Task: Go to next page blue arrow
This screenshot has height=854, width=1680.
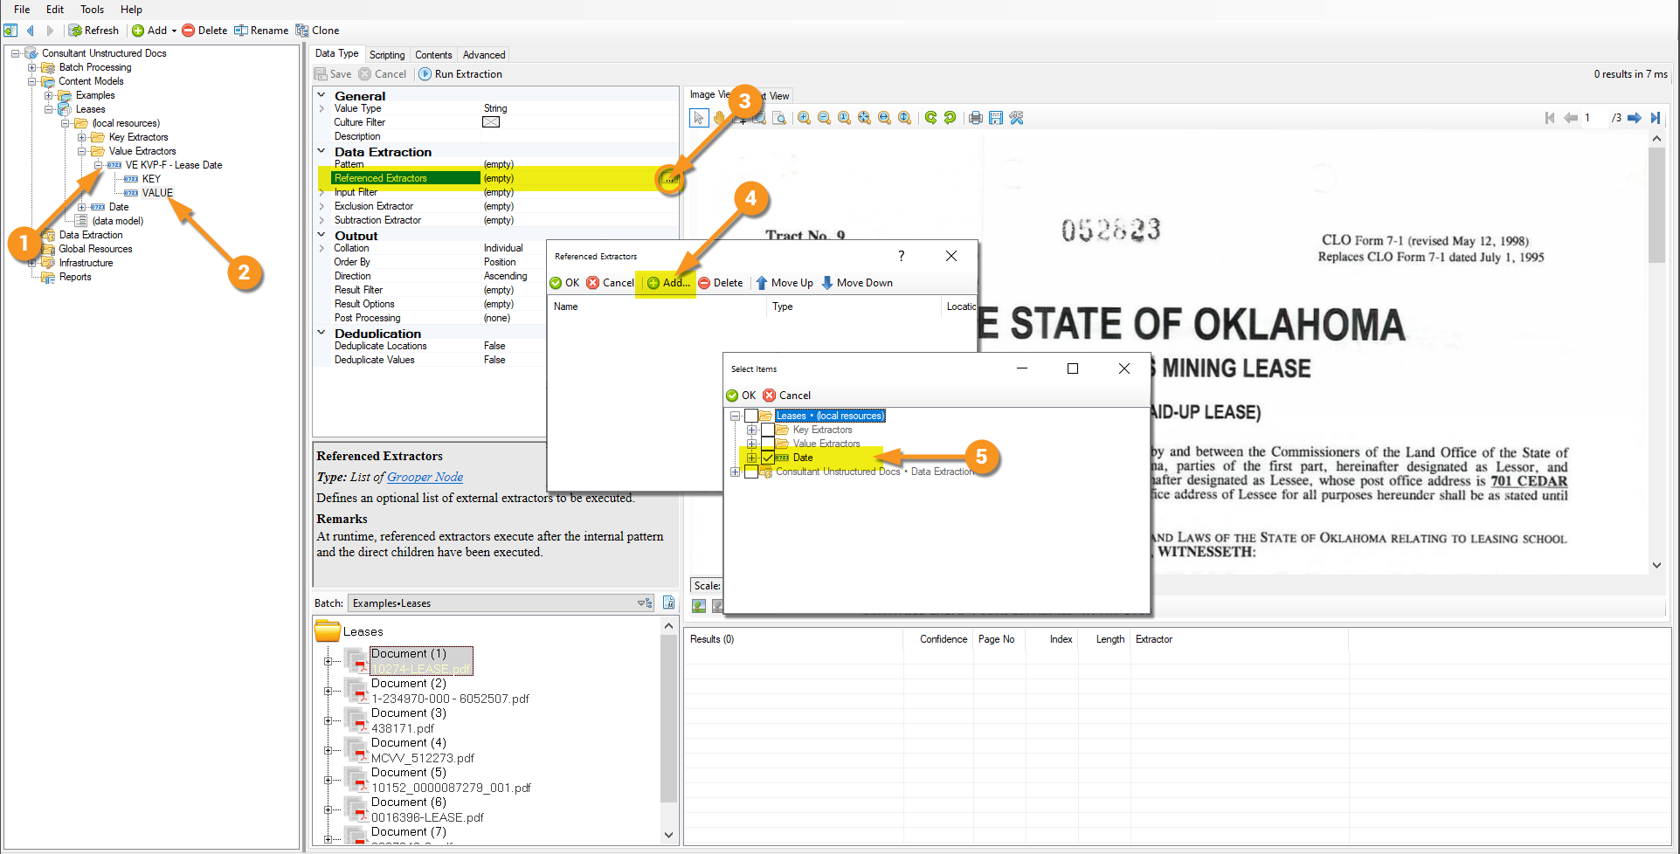Action: click(x=1634, y=118)
